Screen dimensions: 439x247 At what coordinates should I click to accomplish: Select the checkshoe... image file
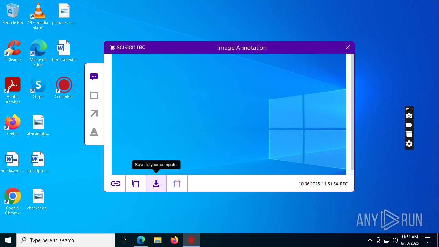38,199
